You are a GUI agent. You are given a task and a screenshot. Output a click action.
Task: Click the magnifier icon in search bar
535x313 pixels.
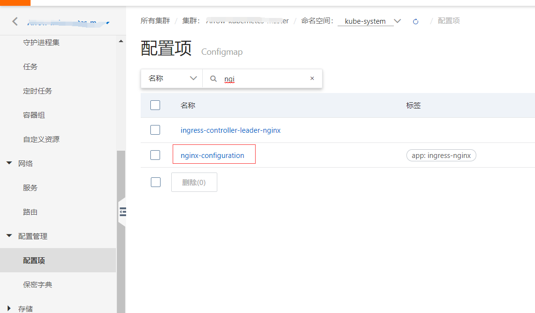pos(214,78)
